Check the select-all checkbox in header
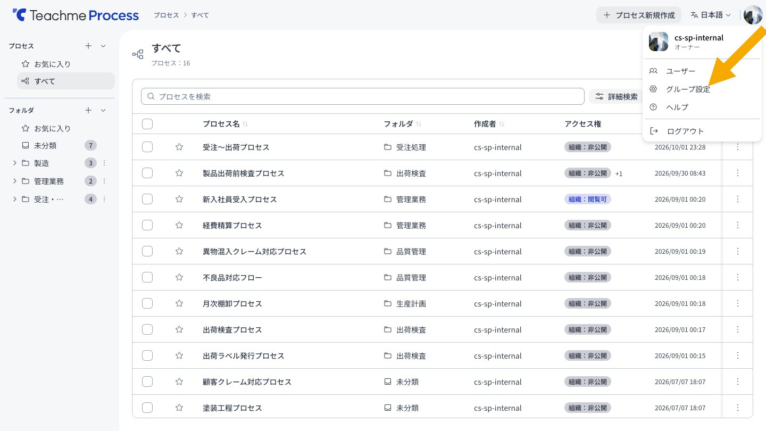The width and height of the screenshot is (766, 431). pyautogui.click(x=147, y=124)
